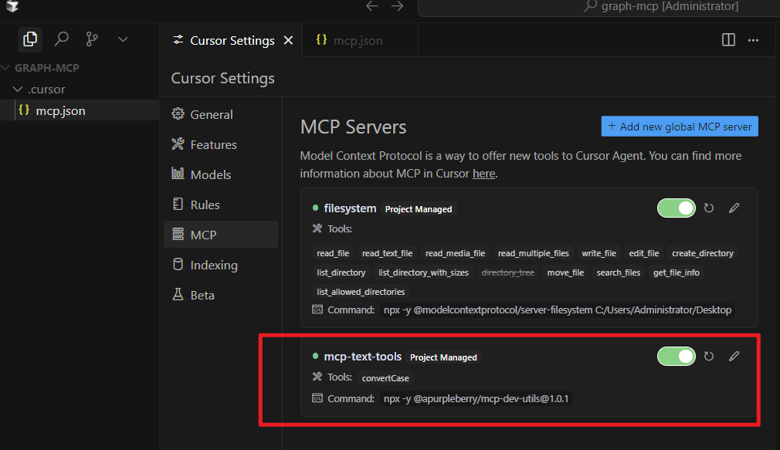Split the editor with layout icon
The width and height of the screenshot is (780, 450).
pyautogui.click(x=728, y=40)
